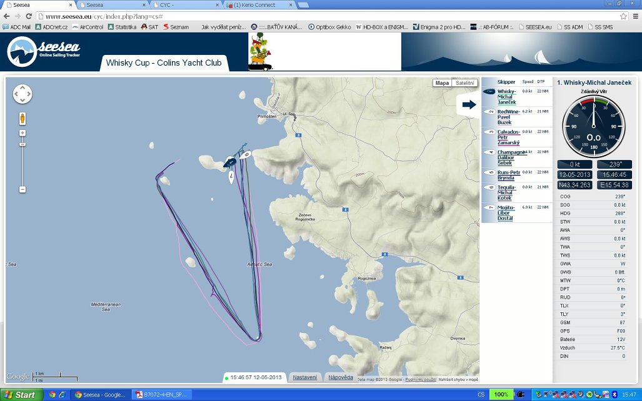Screen dimensions: 642x401
Task: Open the Nastavení tab below map
Action: 306,377
